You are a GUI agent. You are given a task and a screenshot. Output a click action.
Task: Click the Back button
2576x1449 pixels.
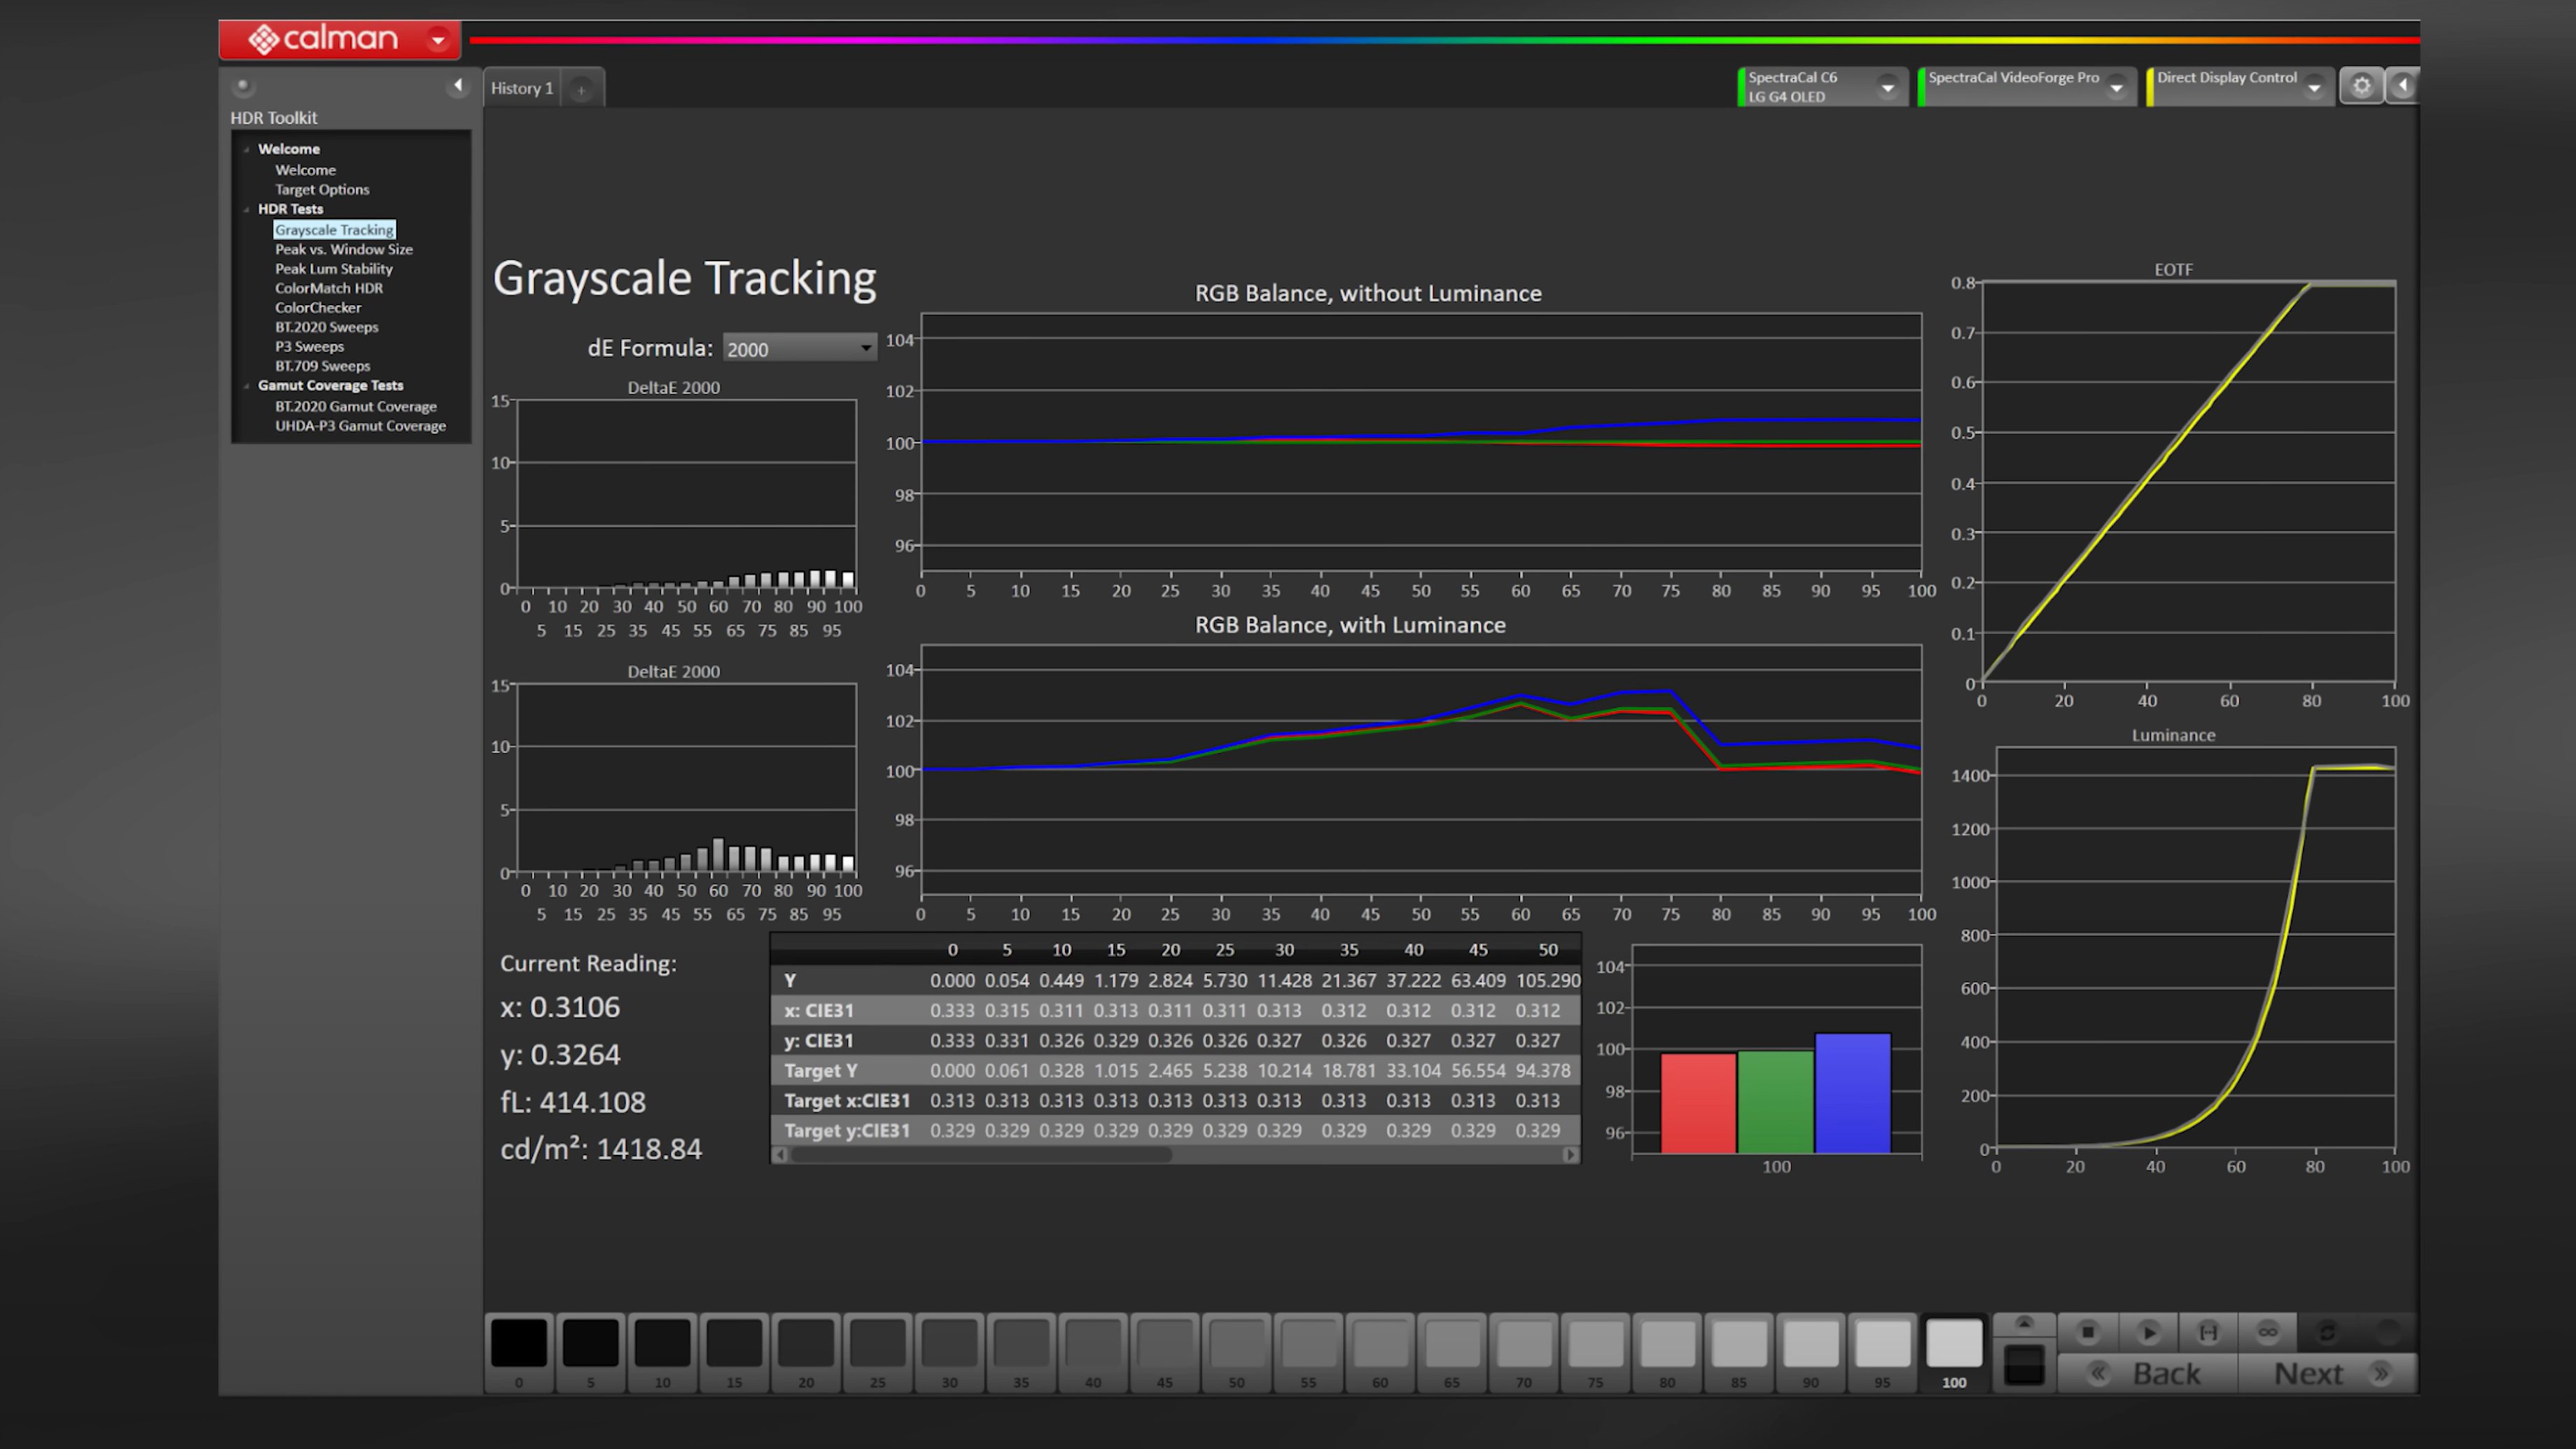pos(2148,1373)
